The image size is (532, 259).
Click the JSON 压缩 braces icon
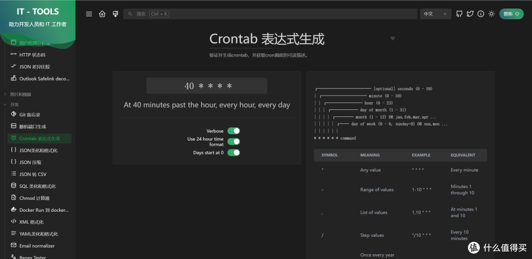point(14,162)
